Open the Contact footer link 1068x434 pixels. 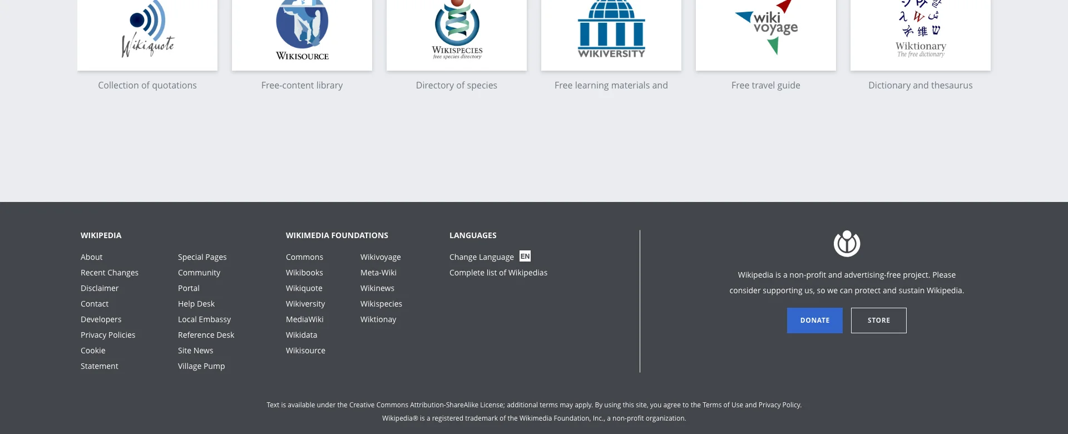(95, 304)
